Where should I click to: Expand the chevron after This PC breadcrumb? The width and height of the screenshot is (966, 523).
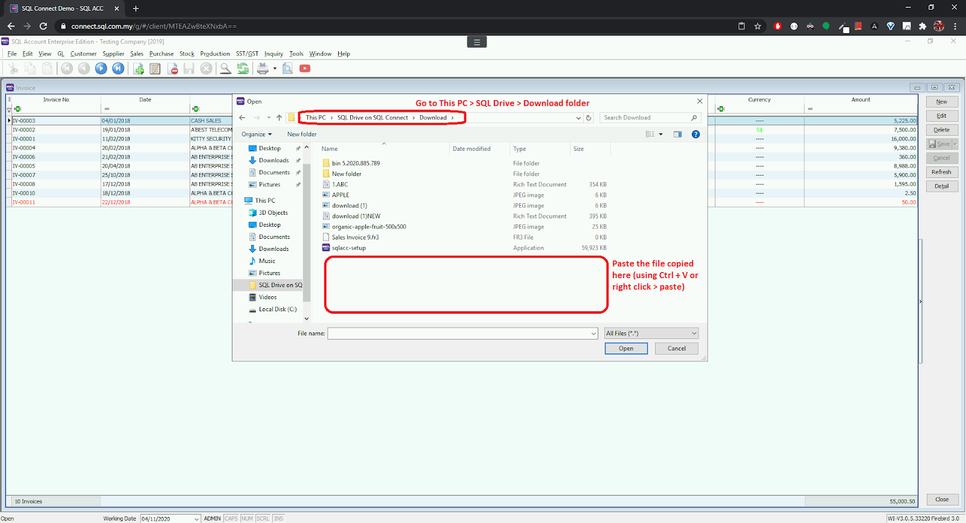[331, 118]
